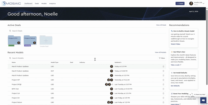Click View All Deals link
Screen dimensions: 208x105
(161, 25)
